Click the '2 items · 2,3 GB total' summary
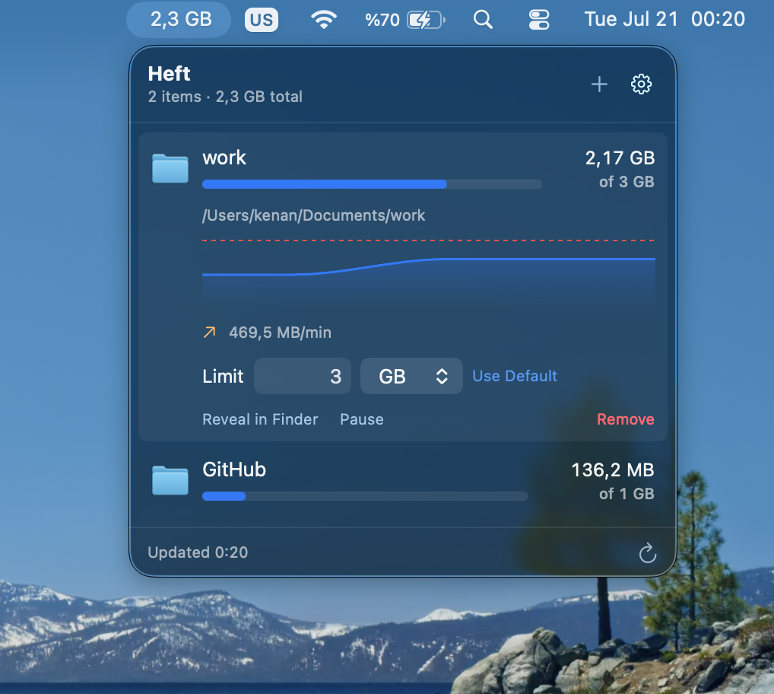 (225, 97)
